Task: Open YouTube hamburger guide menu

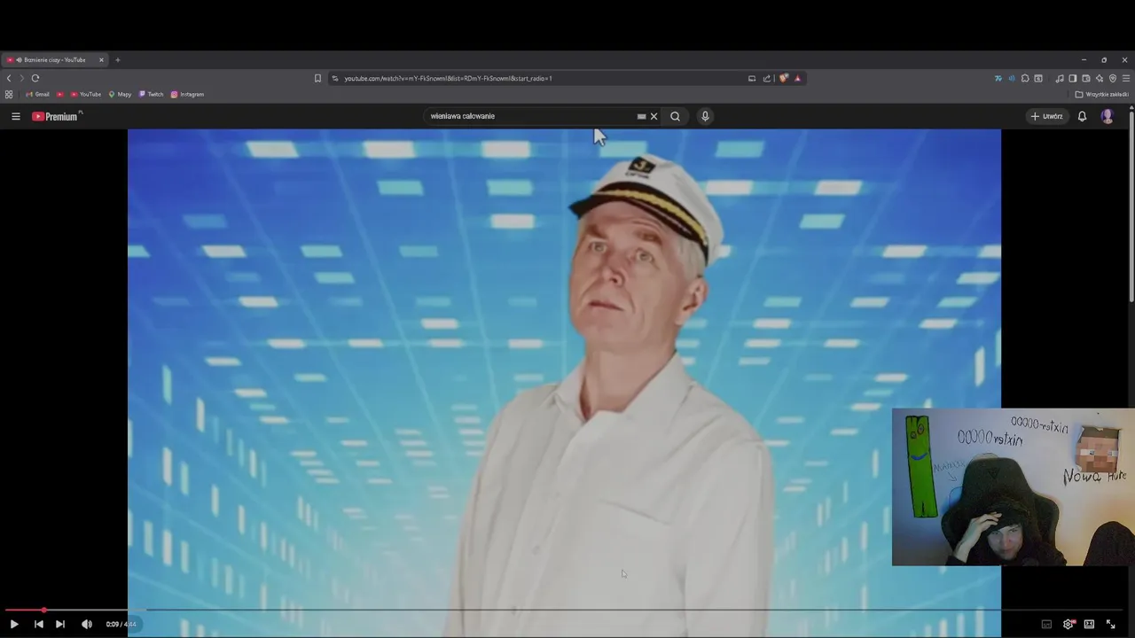Action: (x=15, y=116)
